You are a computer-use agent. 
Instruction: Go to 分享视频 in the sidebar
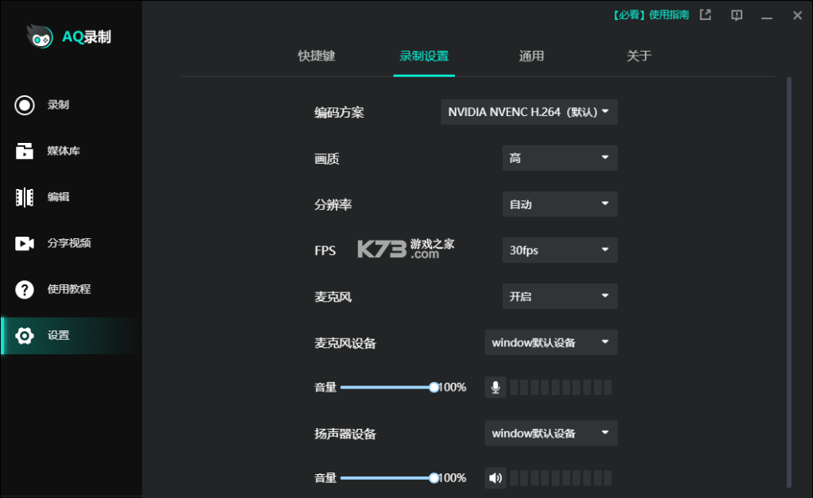[x=71, y=243]
